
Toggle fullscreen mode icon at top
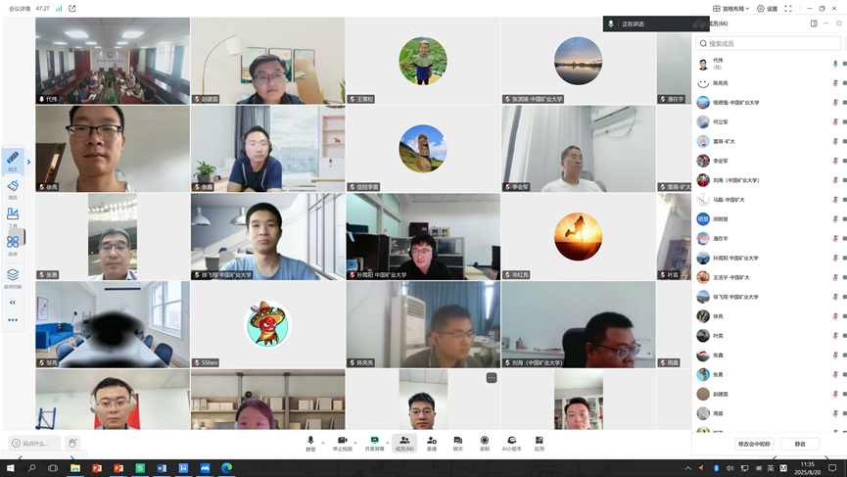(788, 9)
